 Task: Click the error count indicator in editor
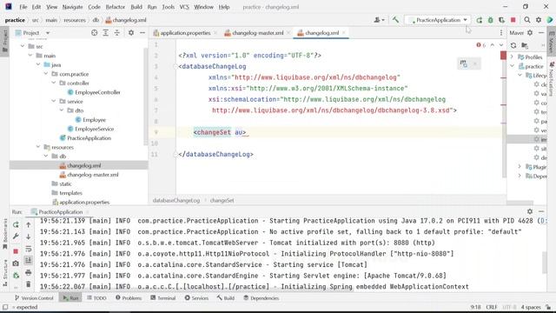pos(481,45)
